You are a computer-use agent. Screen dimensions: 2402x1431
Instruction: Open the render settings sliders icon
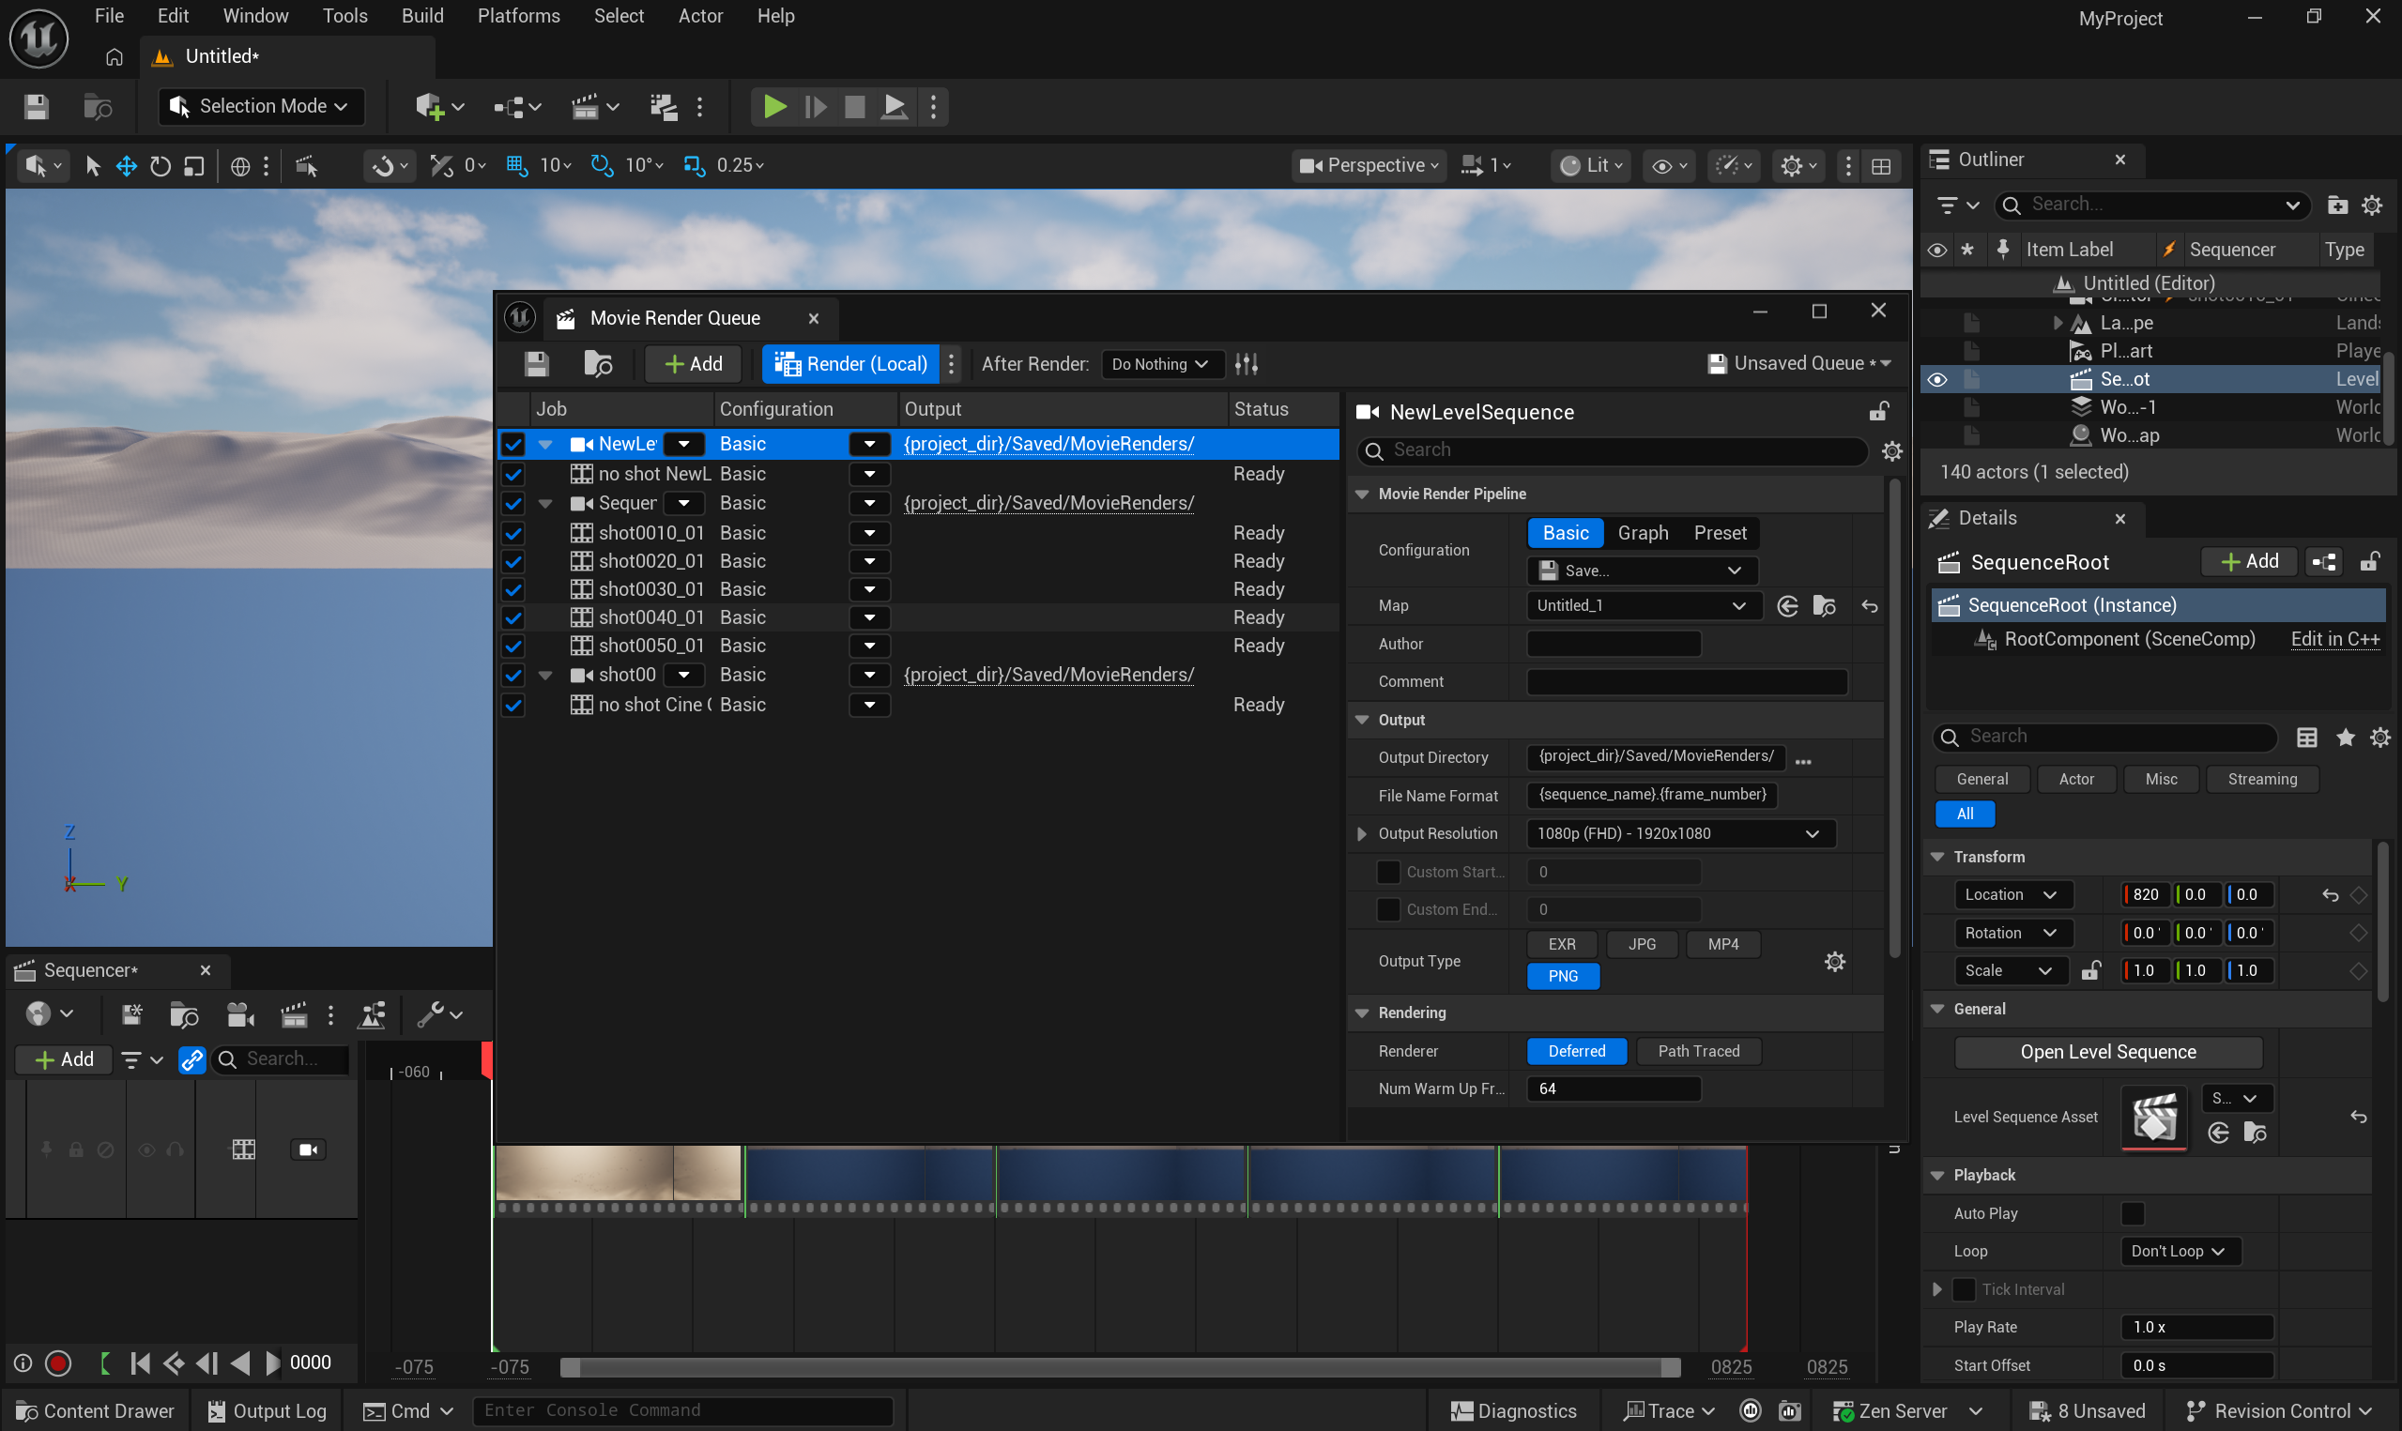(1247, 364)
